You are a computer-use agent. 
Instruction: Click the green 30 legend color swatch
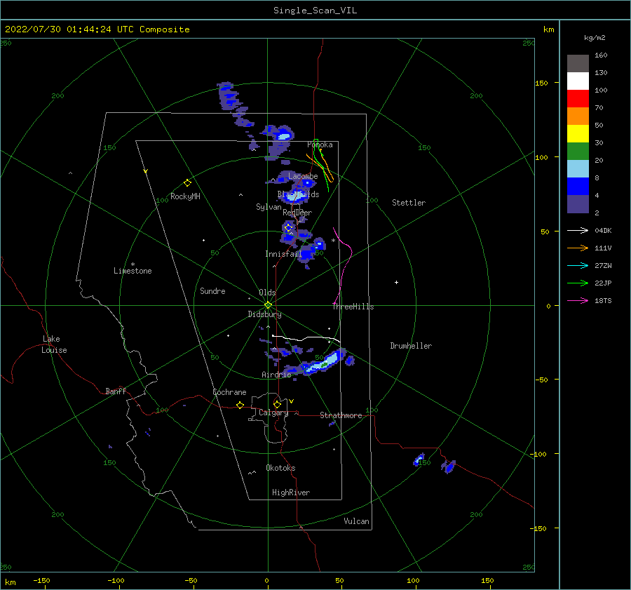(578, 151)
